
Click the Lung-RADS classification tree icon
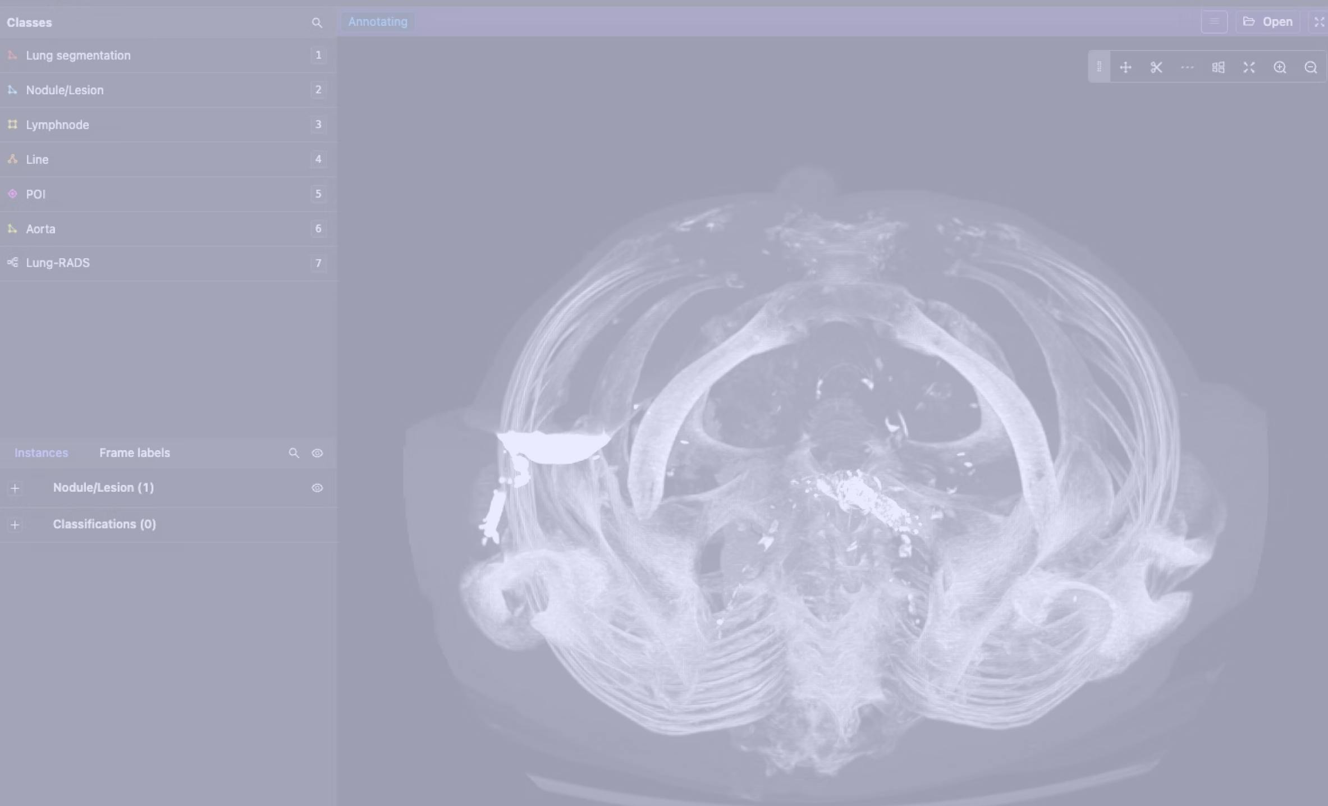12,263
